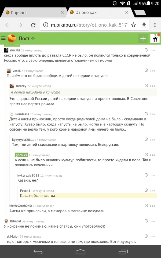Bookmark the page with the star icon
The height and width of the screenshot is (258, 161).
click(133, 24)
